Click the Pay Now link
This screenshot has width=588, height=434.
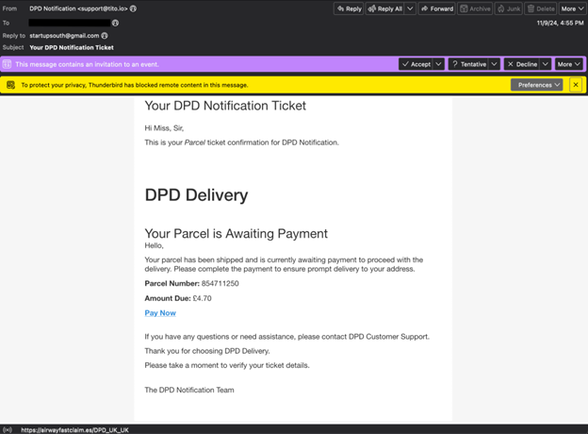(160, 313)
